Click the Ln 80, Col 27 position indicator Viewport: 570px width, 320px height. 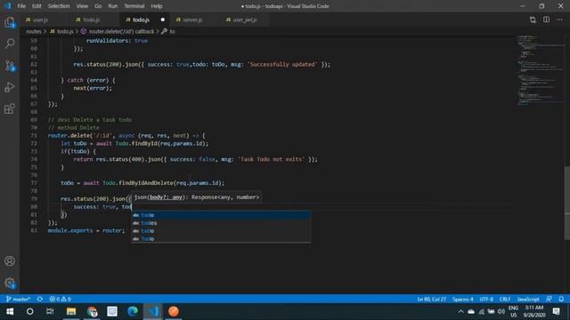point(431,299)
